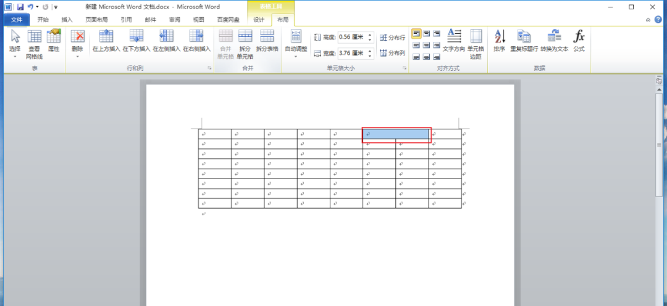The height and width of the screenshot is (306, 667).
Task: Click the Save icon in quick access toolbar
Action: [x=20, y=7]
